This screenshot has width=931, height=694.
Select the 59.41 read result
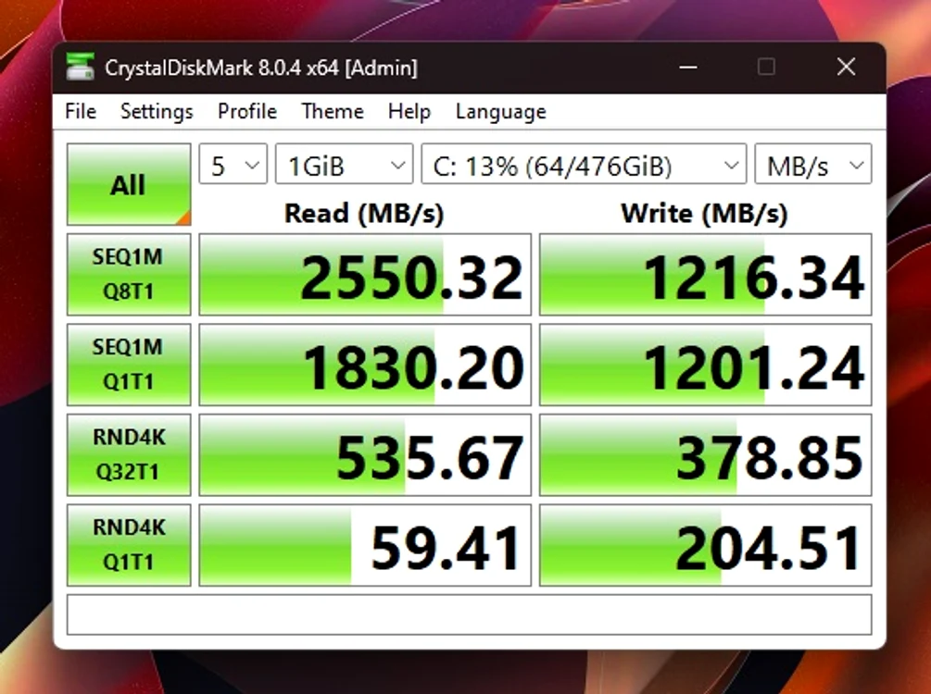[365, 545]
